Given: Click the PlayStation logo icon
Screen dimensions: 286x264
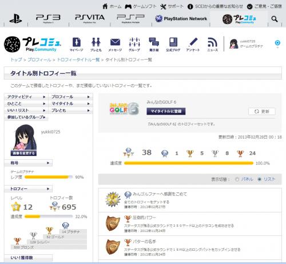Looking at the screenshot, I should point(15,19).
